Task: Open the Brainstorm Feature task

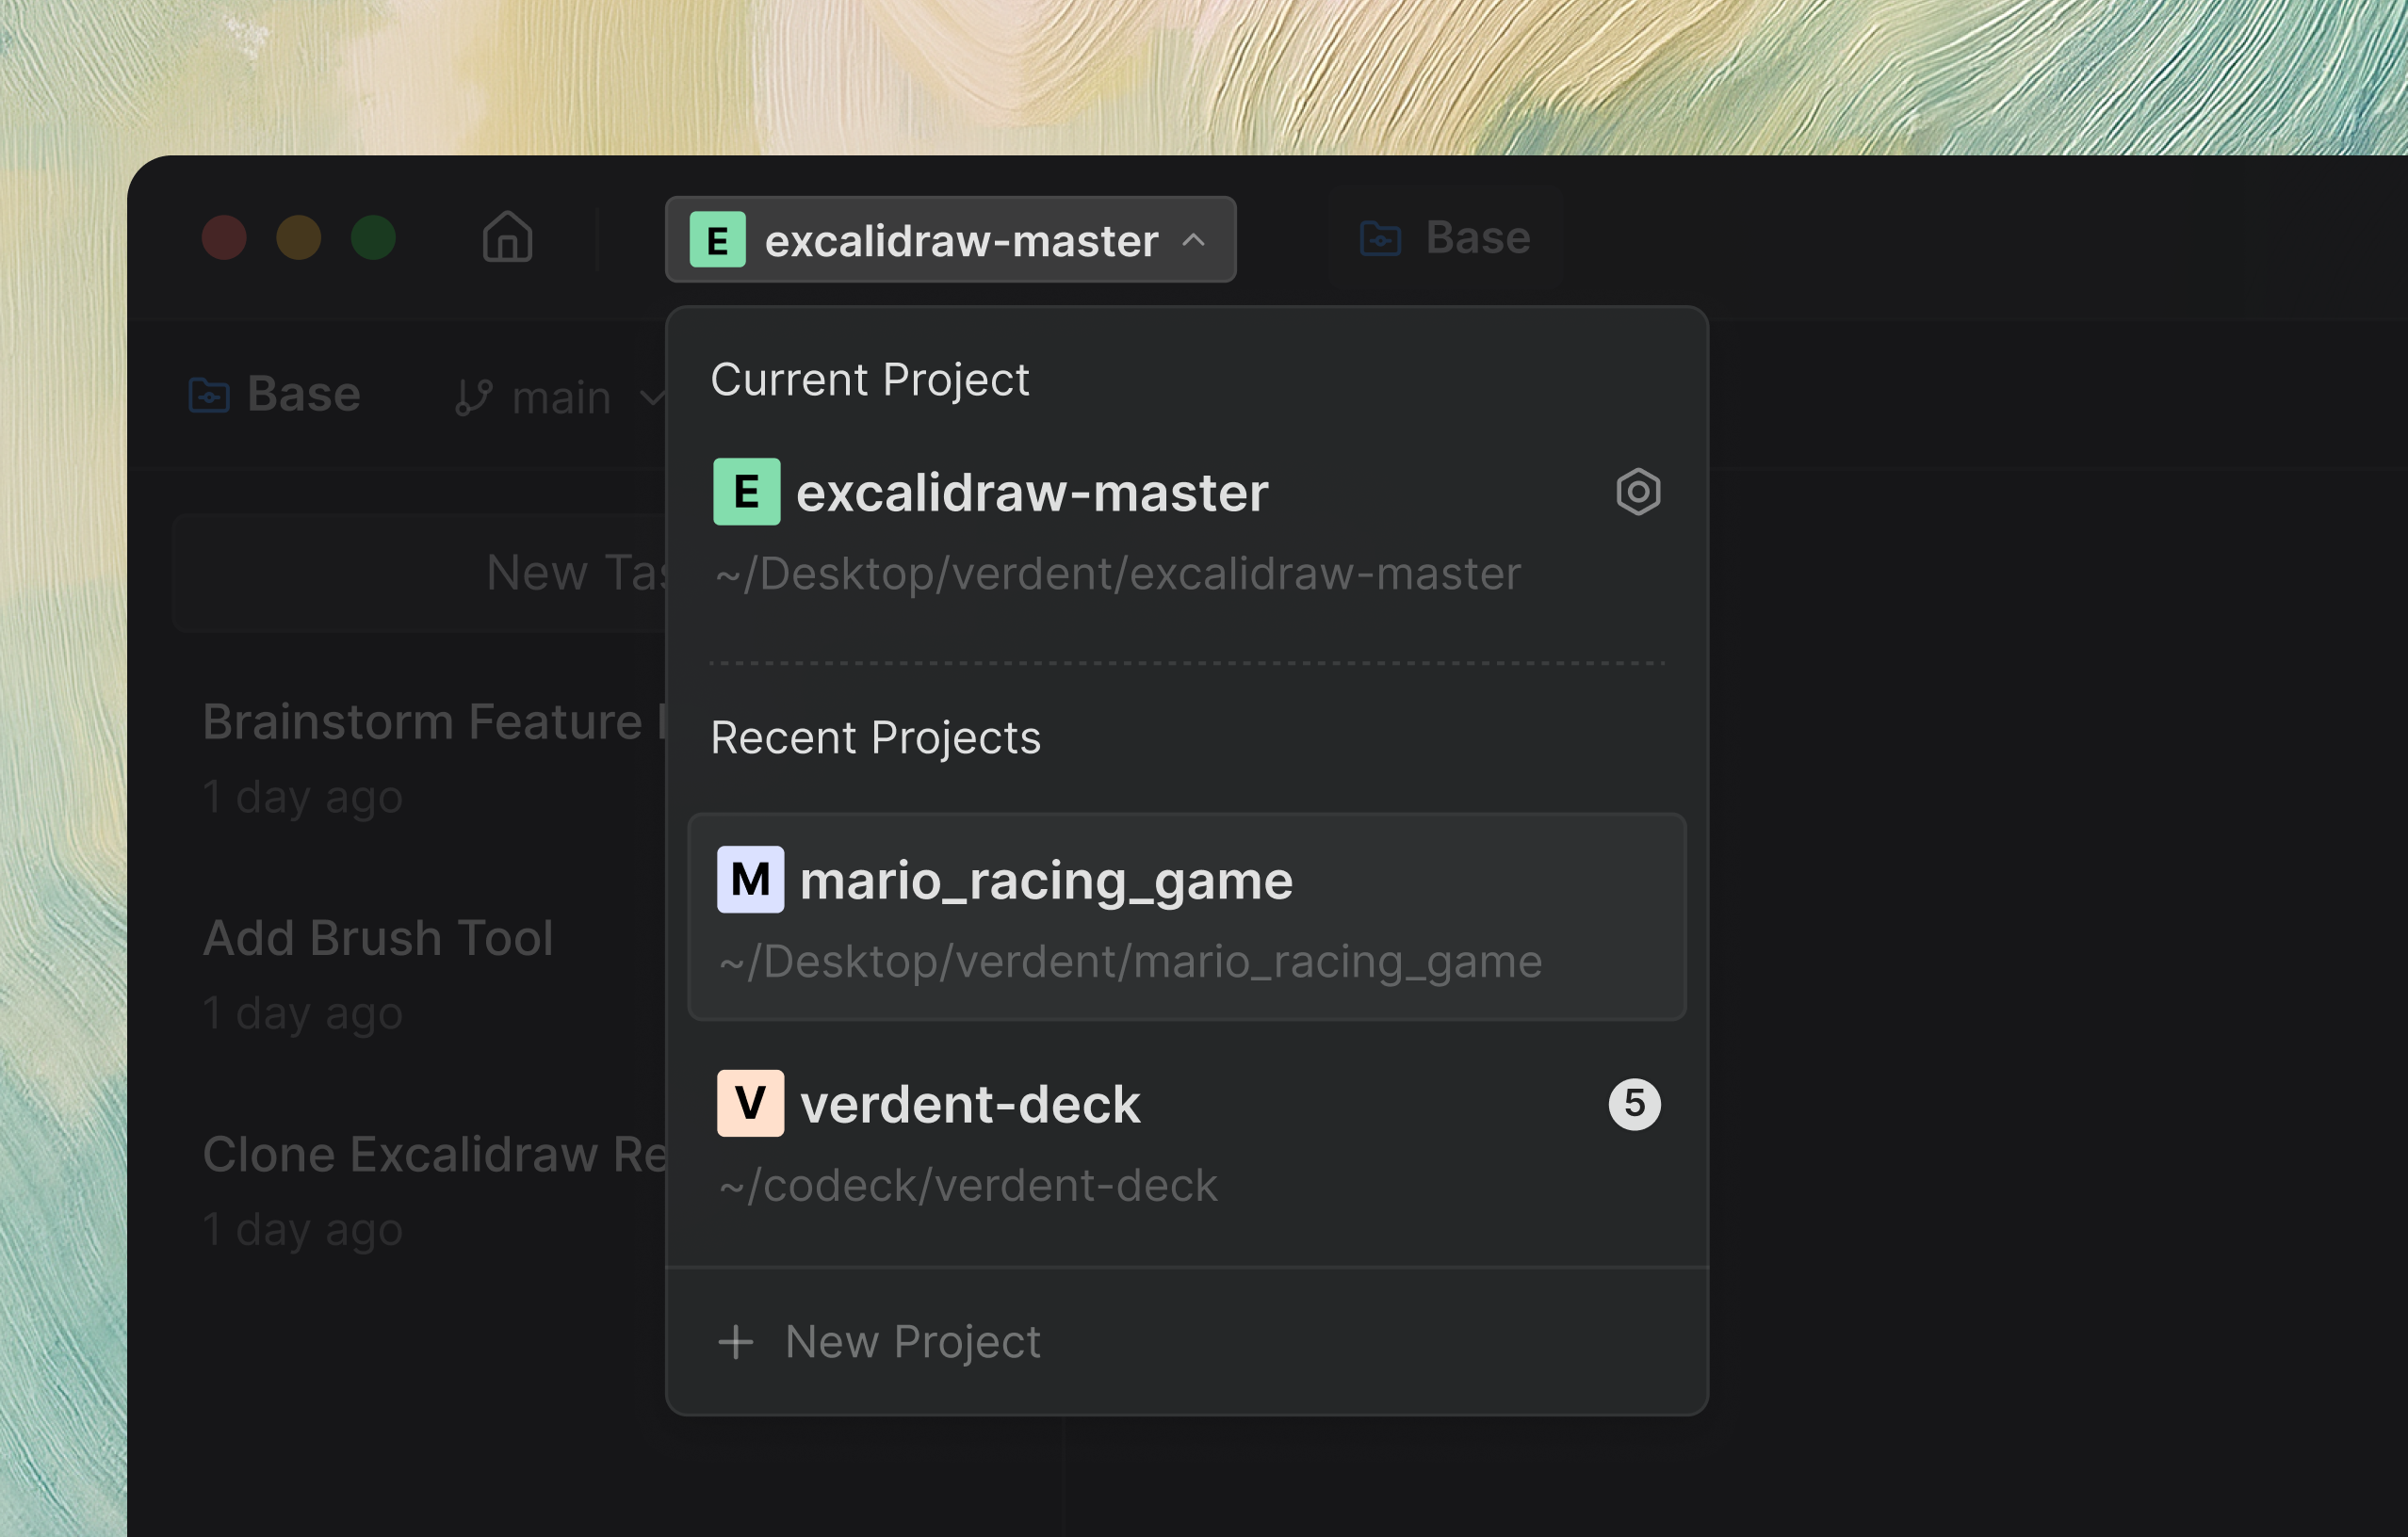Action: pos(435,757)
